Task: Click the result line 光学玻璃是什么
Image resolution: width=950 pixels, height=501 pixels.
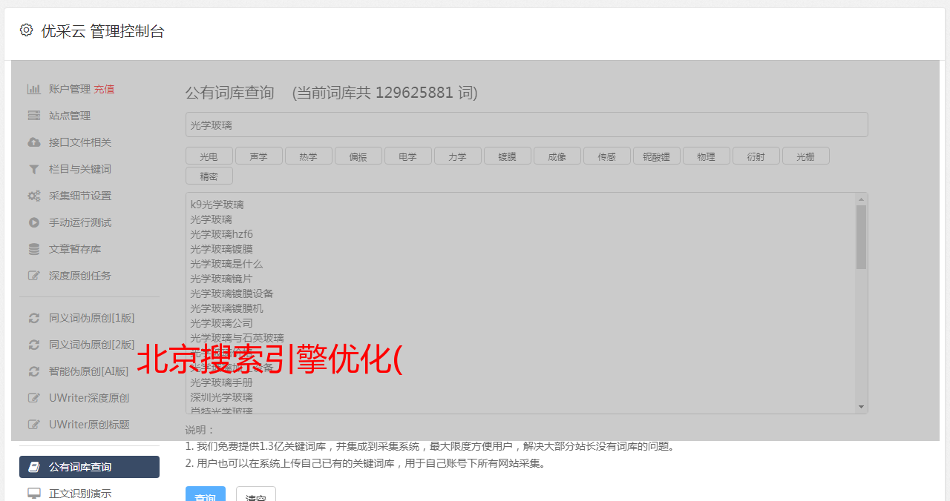Action: 226,264
